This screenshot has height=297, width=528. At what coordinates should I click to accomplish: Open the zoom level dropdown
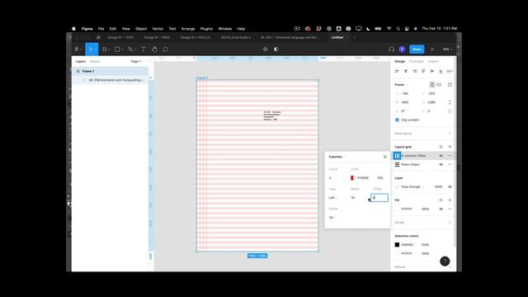coord(447,49)
